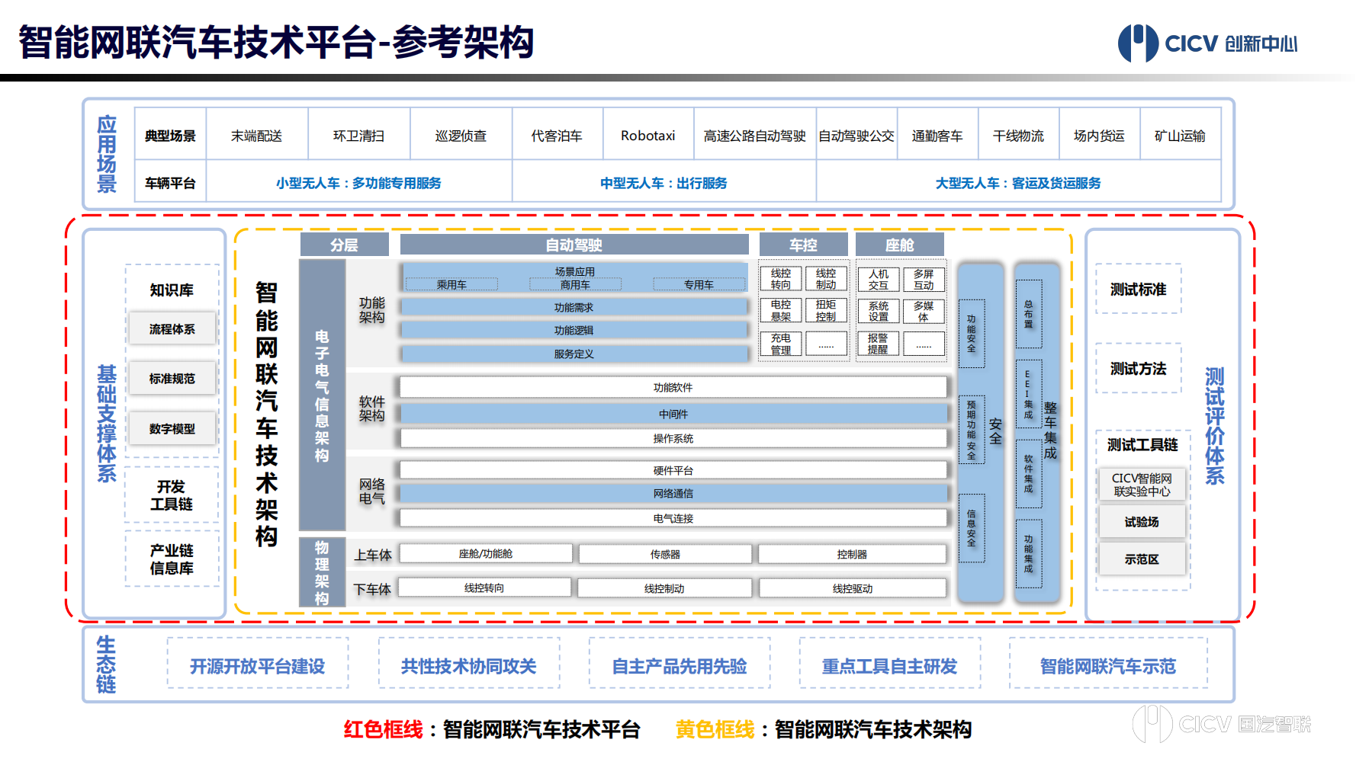Image resolution: width=1356 pixels, height=762 pixels.
Task: Click the 扭矩控制 box under 车控
Action: pos(826,310)
